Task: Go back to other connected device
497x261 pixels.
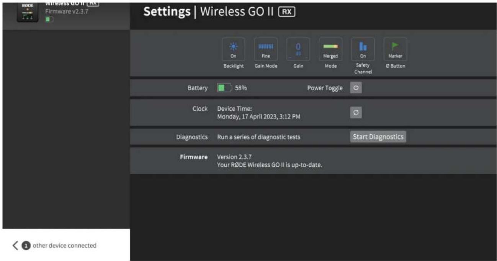Action: 15,246
